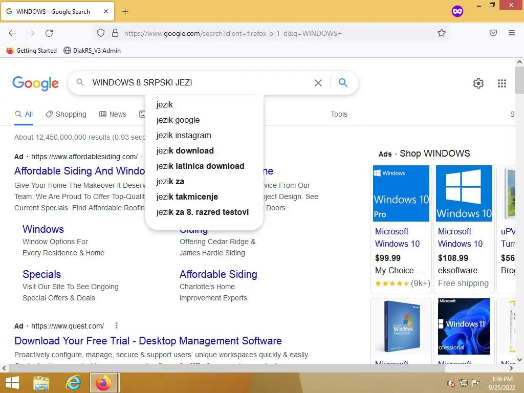Reload the page with the refresh icon
This screenshot has height=393, width=524.
tap(49, 33)
